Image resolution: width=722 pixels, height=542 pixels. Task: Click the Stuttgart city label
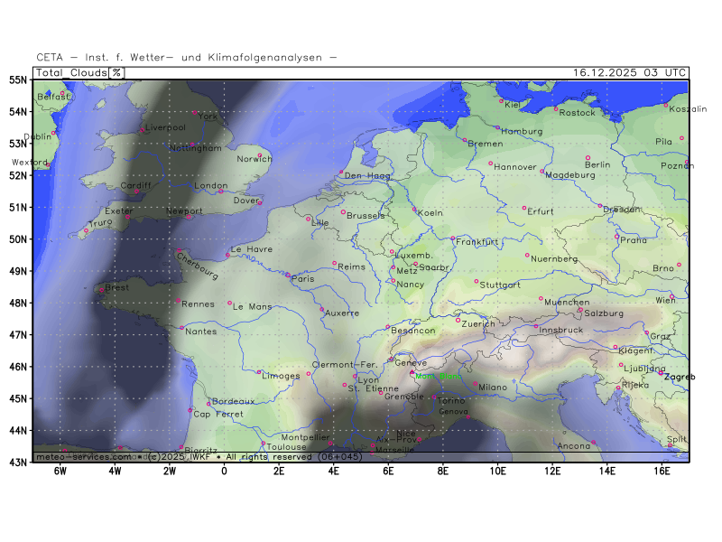tap(500, 285)
